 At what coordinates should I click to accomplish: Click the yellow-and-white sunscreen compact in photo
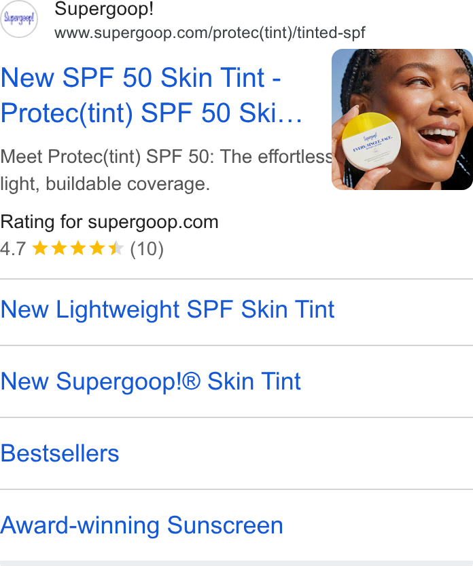371,141
